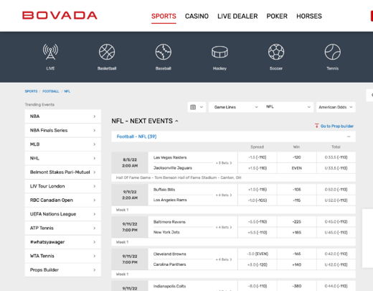Image resolution: width=373 pixels, height=291 pixels.
Task: Open the LIVE betting antenna icon
Action: pyautogui.click(x=50, y=52)
